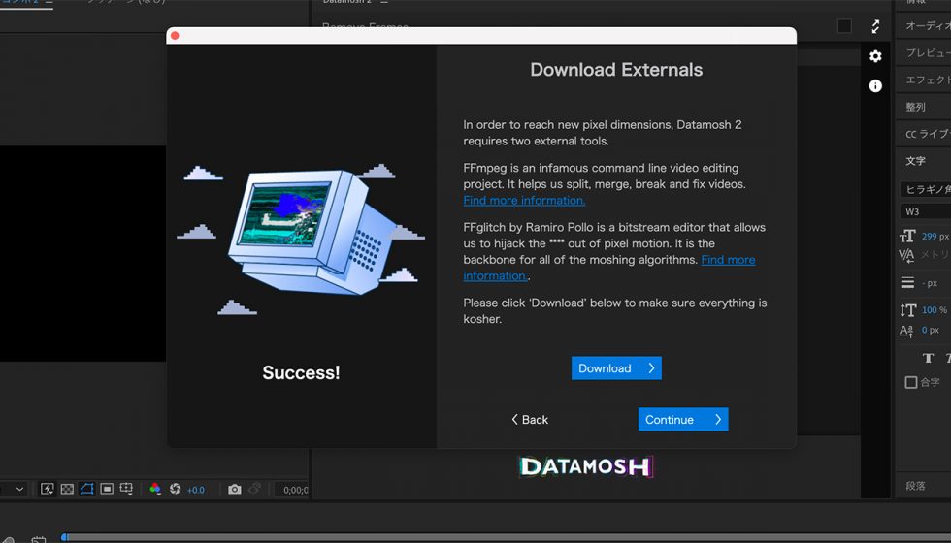Click Continue to proceed in the dialog

683,419
